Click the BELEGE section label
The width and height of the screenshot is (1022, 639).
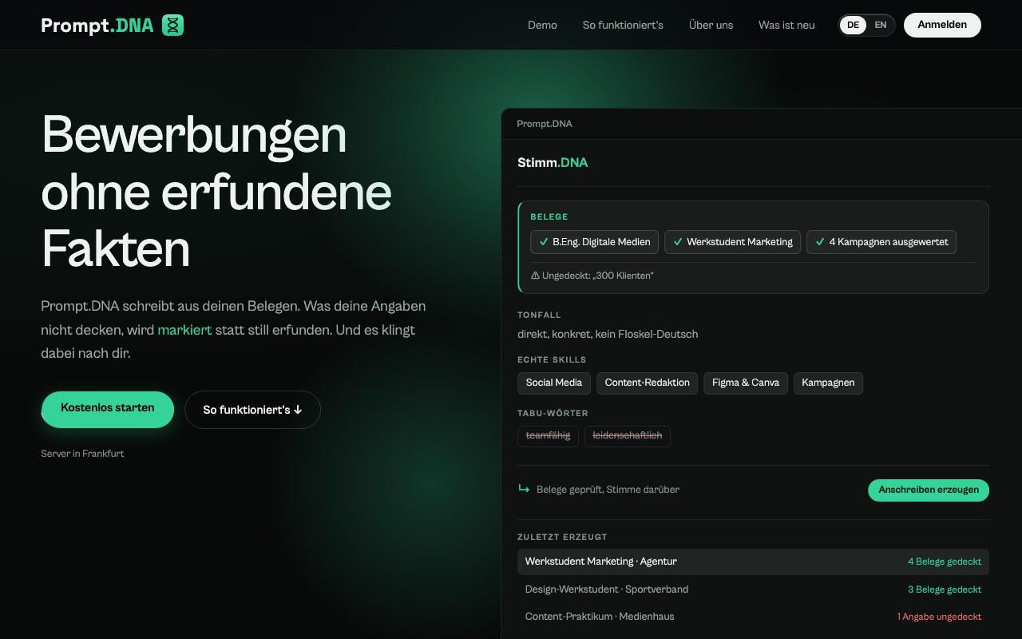549,216
